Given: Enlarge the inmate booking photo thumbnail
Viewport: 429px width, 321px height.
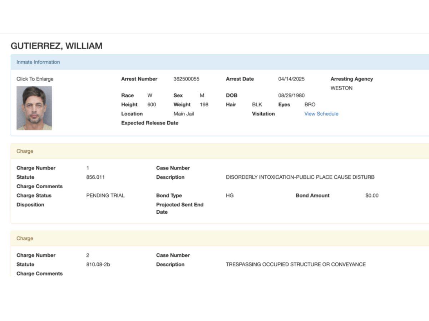Looking at the screenshot, I should tap(34, 108).
